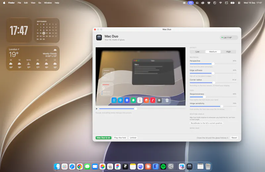Screen dimensions: 265x172
Task: Click the Mac Duo title heading
Action: (111, 36)
